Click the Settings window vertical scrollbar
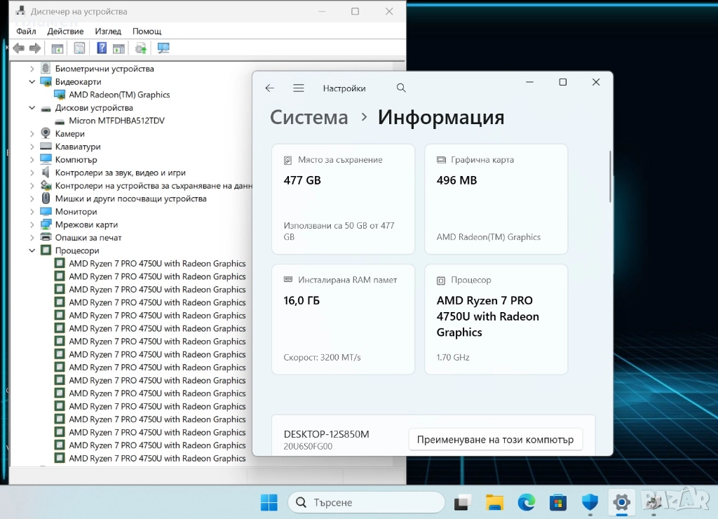Screen dimensions: 718x519 (x=610, y=175)
